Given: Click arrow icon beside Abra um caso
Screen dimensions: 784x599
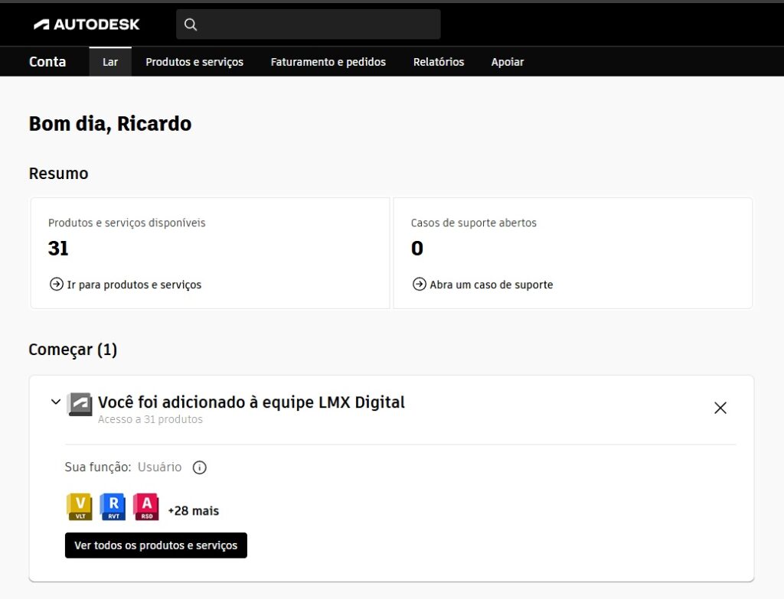Looking at the screenshot, I should pyautogui.click(x=419, y=285).
